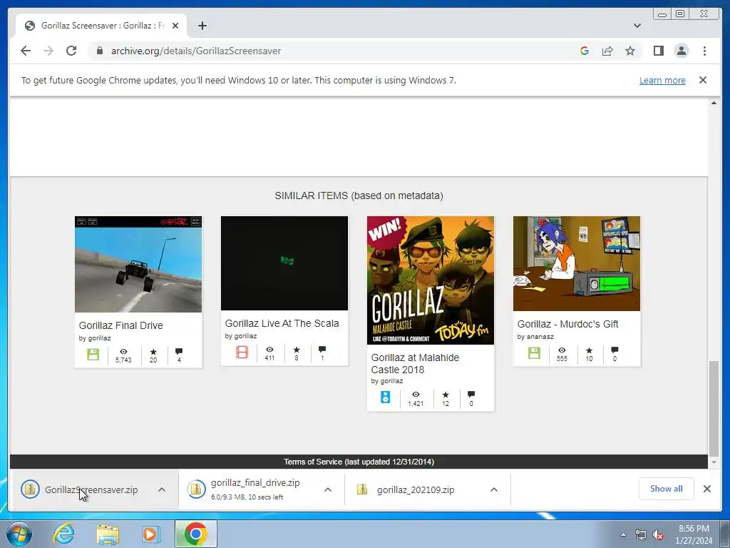Select the Gorillaz Screensaver tab

101,26
